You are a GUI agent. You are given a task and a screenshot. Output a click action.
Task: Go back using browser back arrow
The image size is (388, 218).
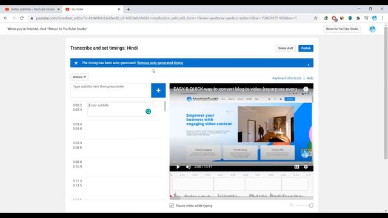5,18
